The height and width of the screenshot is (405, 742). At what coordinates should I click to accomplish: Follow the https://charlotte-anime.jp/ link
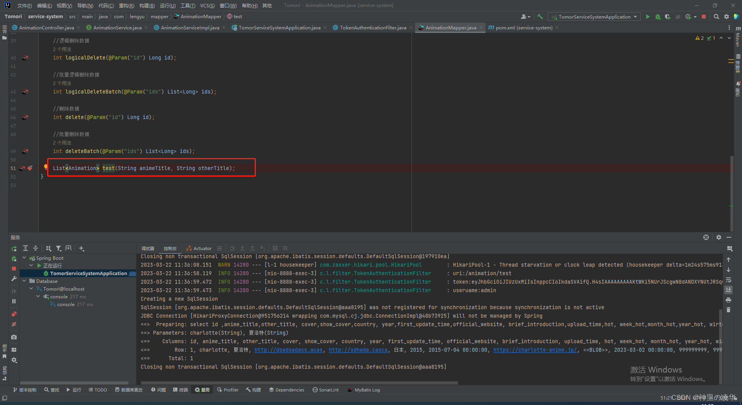click(535, 350)
